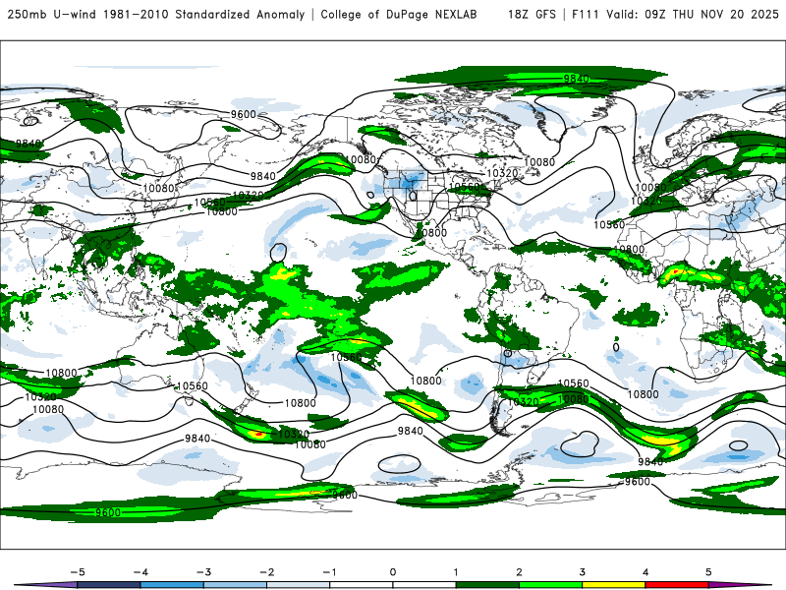The image size is (786, 590).
Task: Click the colorbar tick label '2'
Action: [519, 572]
